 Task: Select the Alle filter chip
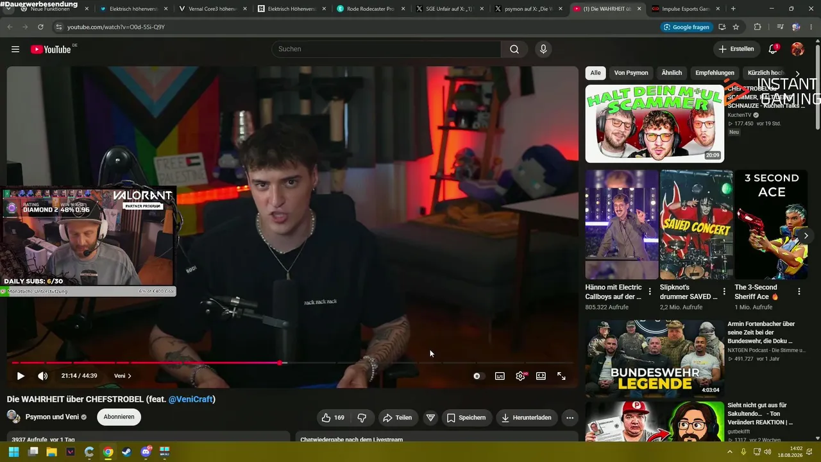596,73
